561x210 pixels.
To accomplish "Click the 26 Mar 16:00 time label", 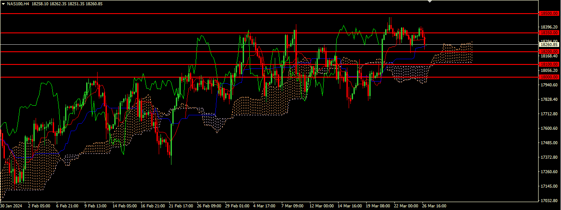I will tap(434, 205).
